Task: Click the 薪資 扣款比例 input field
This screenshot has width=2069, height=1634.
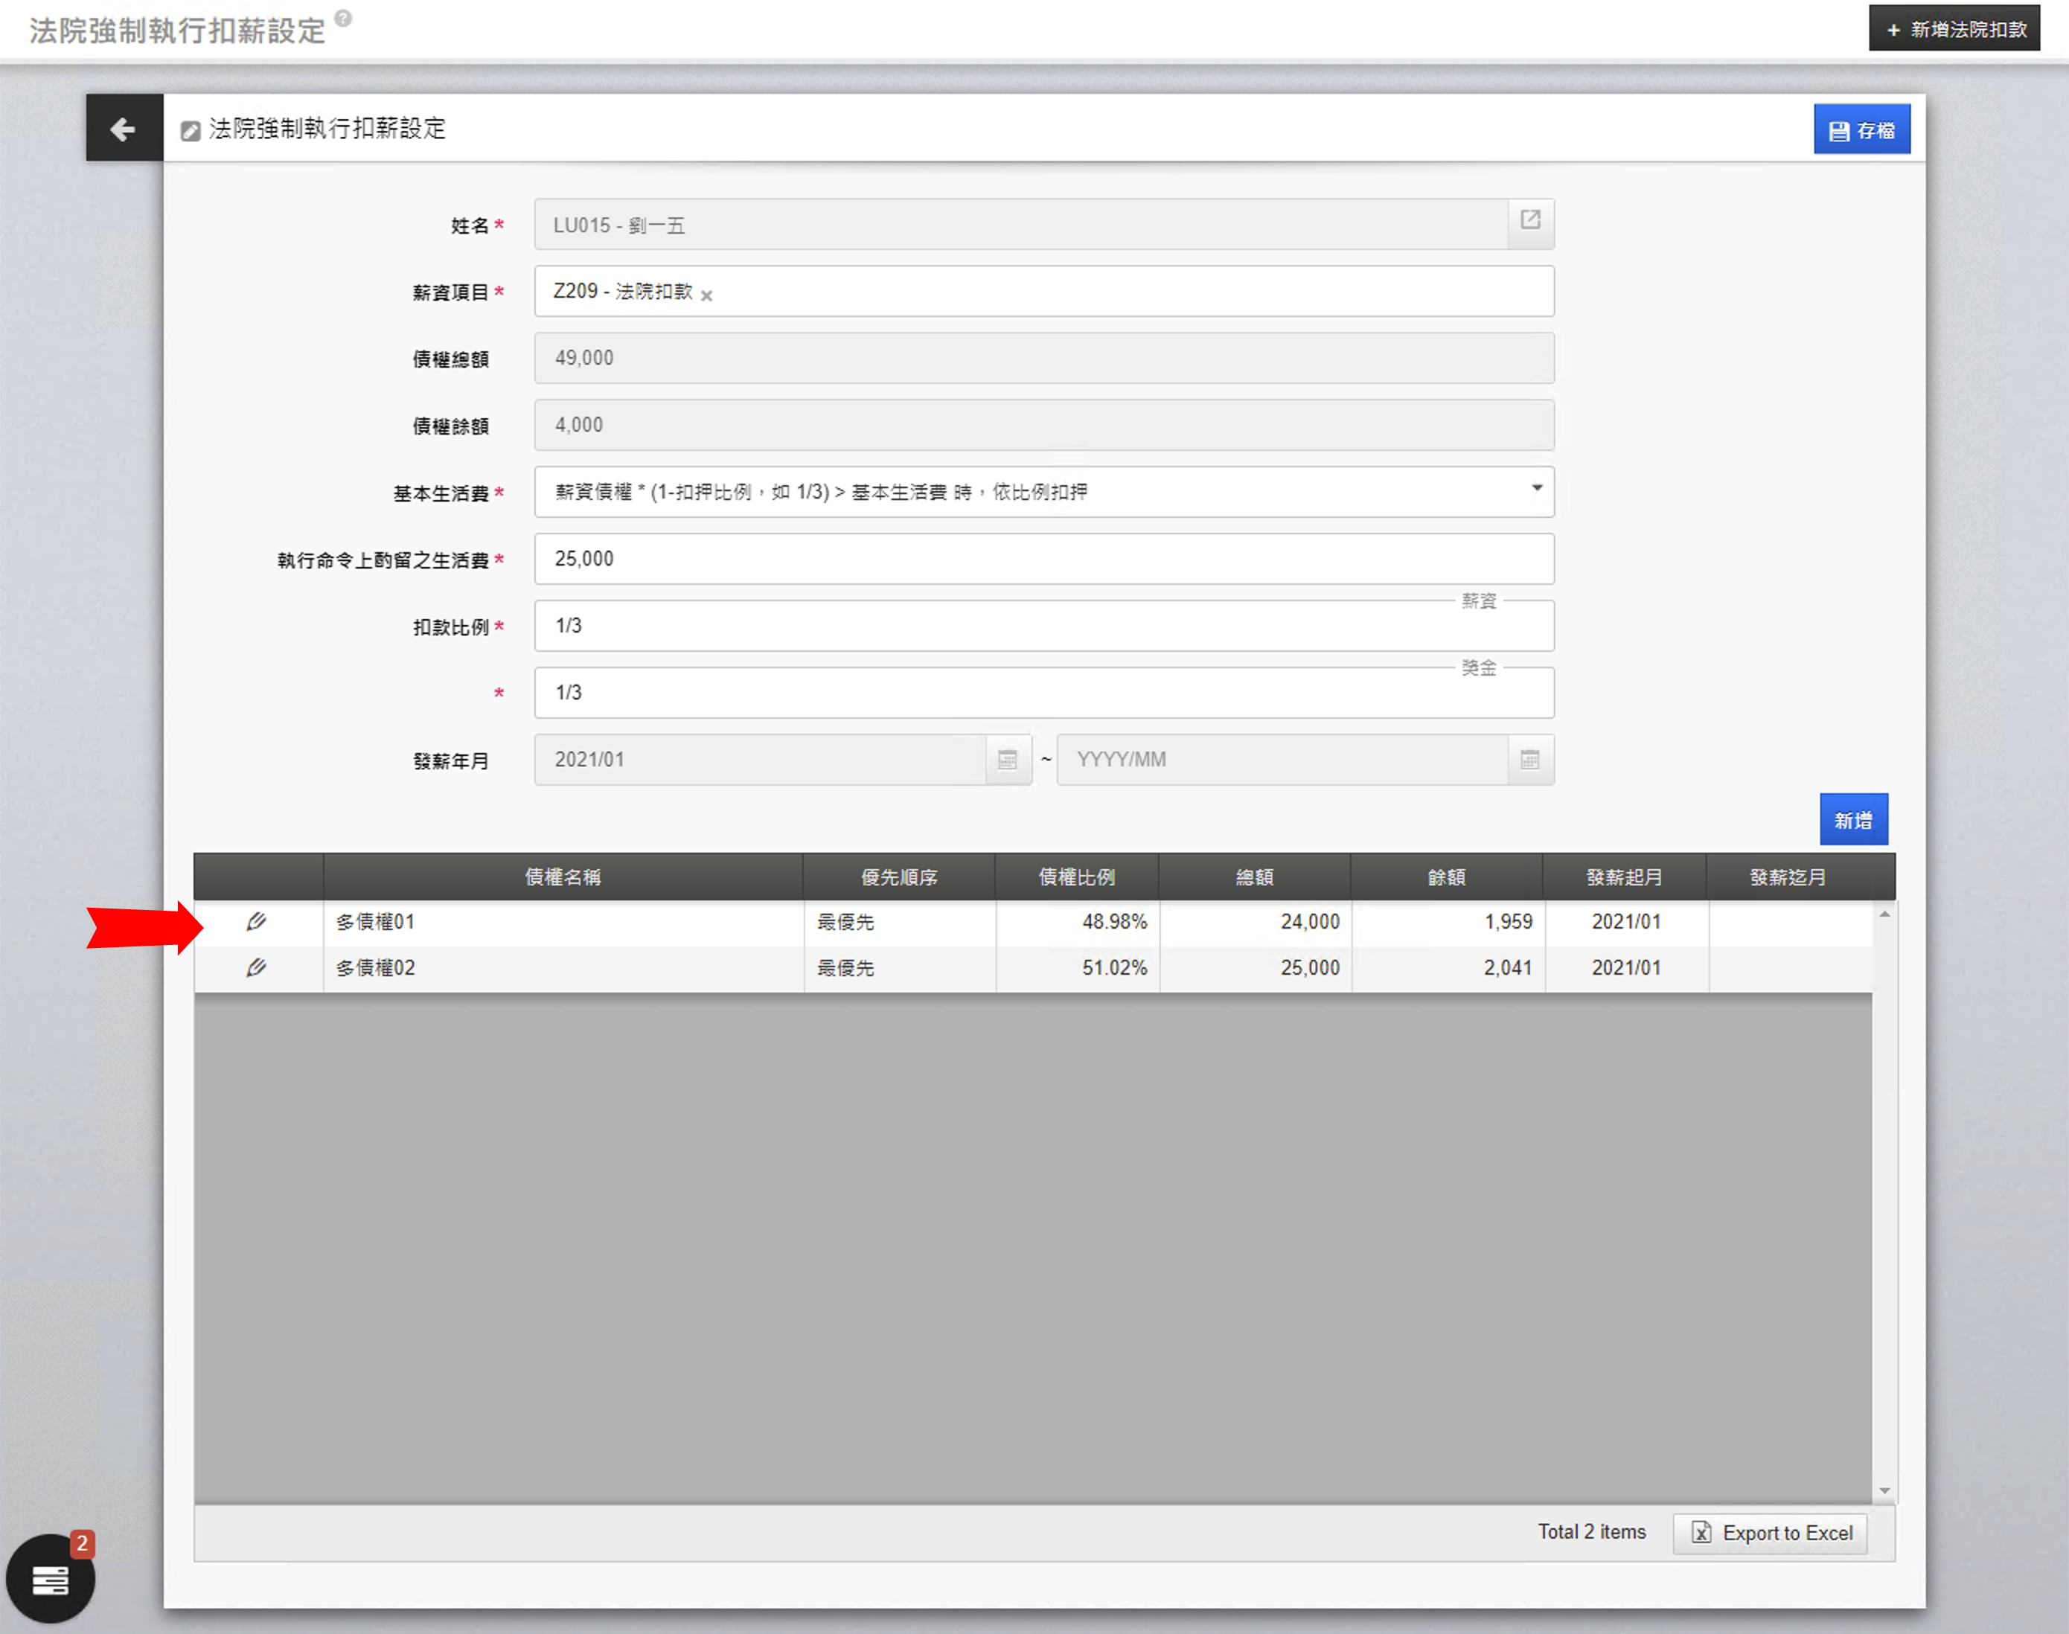Action: pos(1043,626)
